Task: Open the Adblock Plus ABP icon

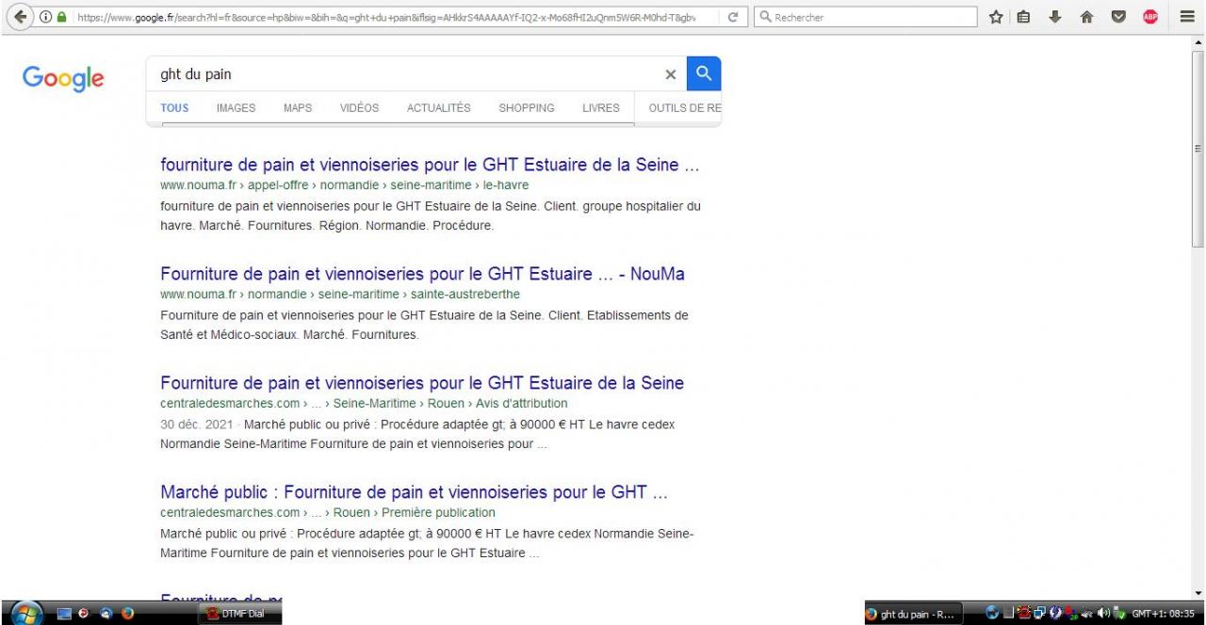Action: pos(1150,17)
